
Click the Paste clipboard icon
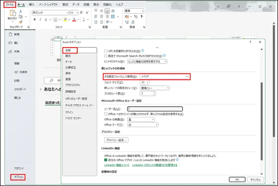click(x=13, y=13)
